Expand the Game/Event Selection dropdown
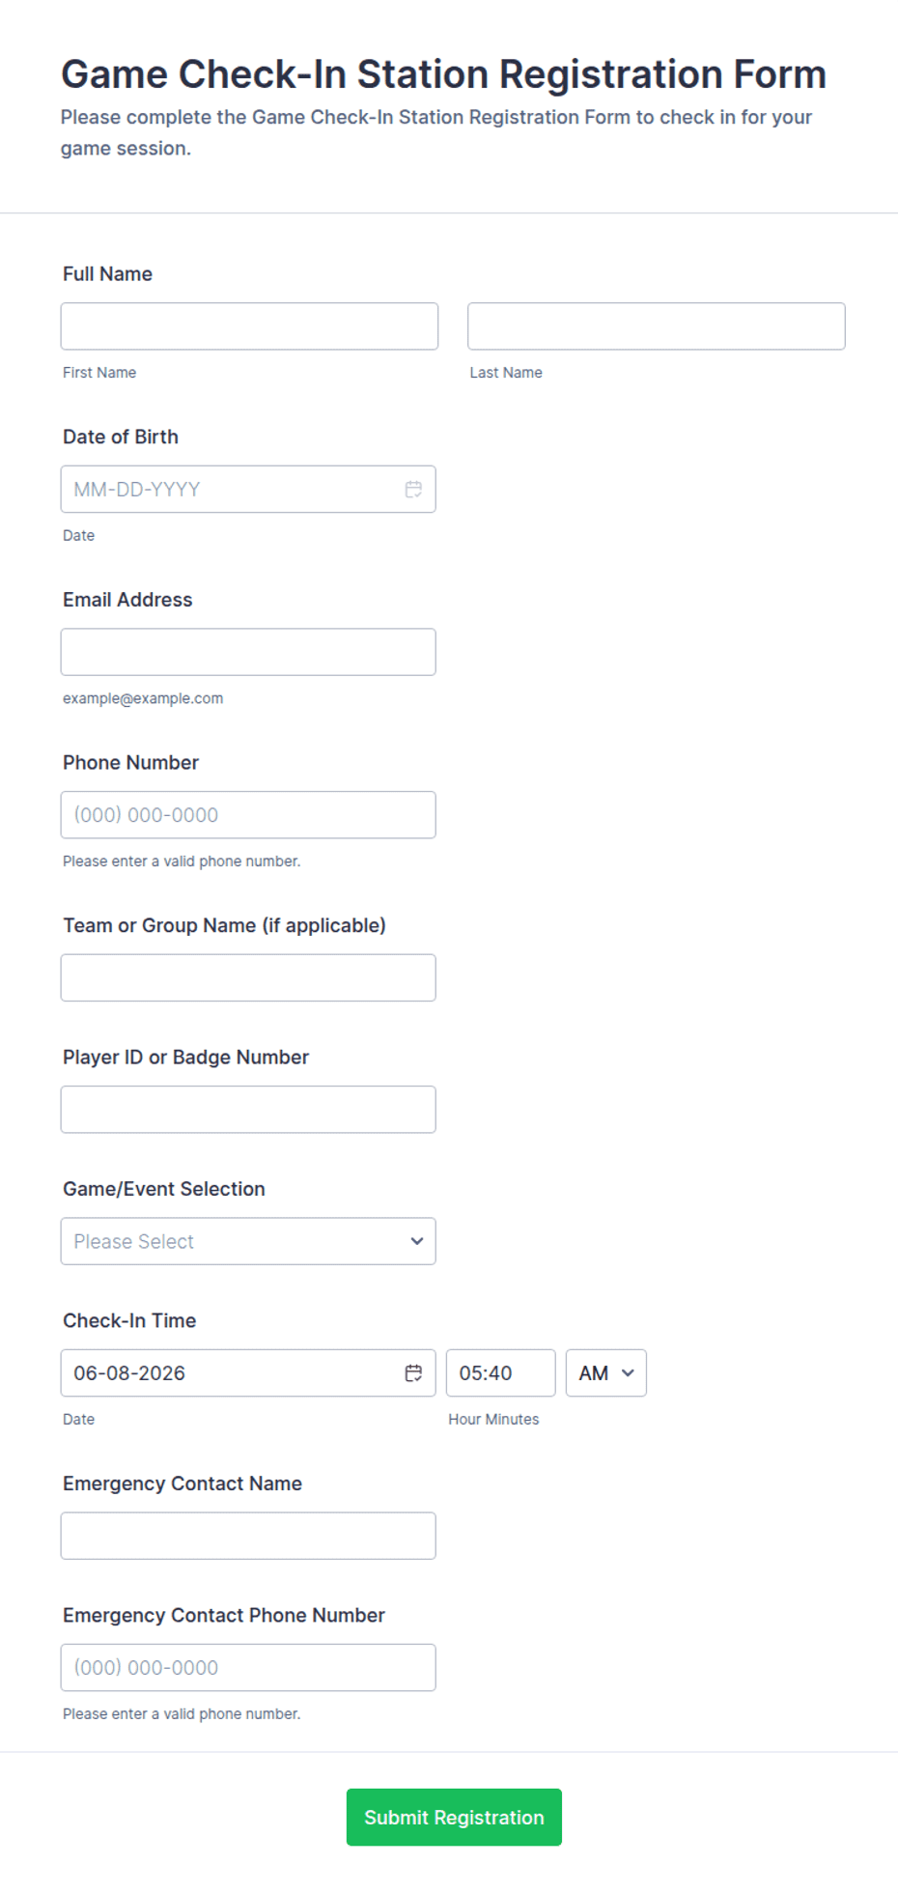Image resolution: width=898 pixels, height=1893 pixels. 248,1241
